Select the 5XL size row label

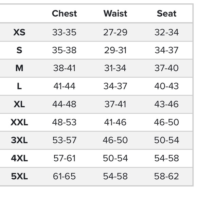[x=19, y=176]
